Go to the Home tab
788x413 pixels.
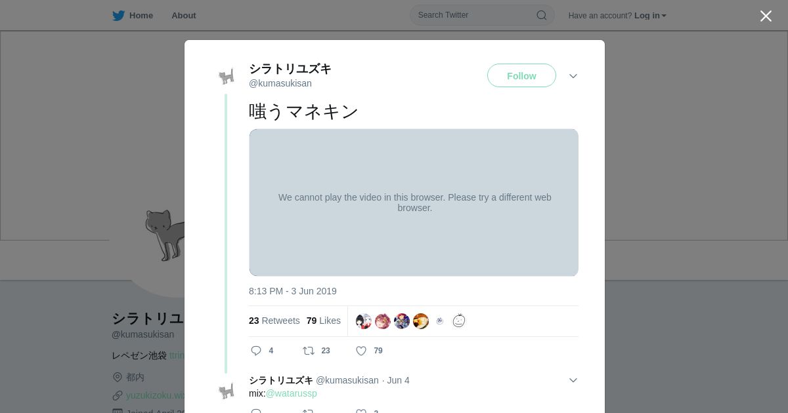[x=141, y=16]
